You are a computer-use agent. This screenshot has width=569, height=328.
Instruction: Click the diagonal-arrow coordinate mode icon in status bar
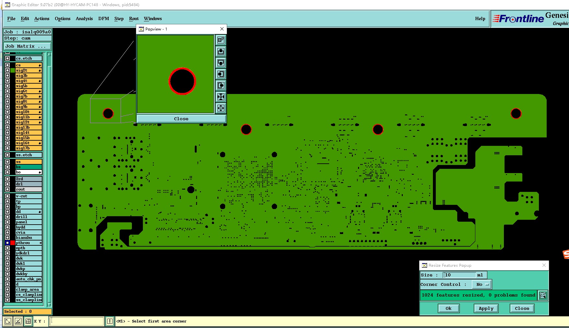coord(8,321)
